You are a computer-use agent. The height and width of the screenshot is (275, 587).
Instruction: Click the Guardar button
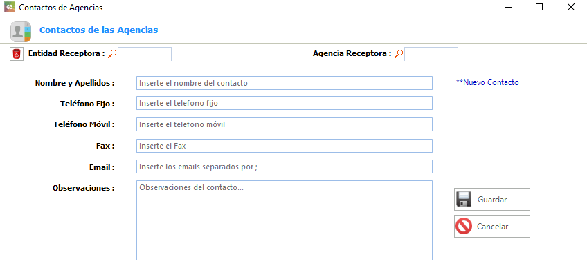[492, 199]
